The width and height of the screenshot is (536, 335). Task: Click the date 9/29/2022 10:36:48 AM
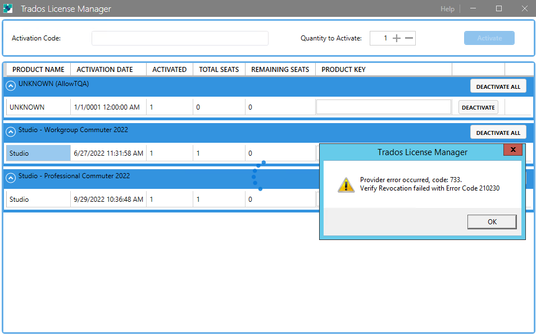108,200
